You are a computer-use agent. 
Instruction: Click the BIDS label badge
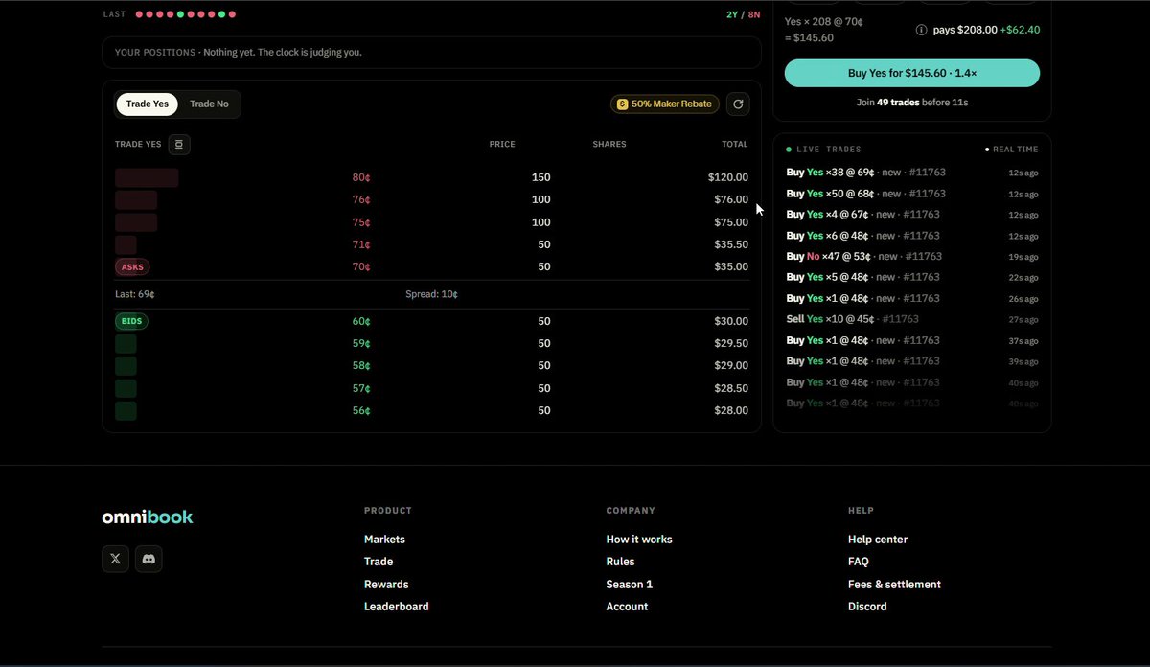[x=131, y=321]
